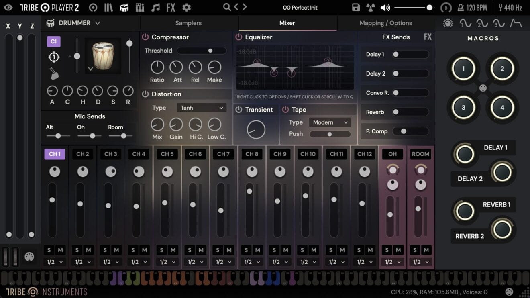530x298 pixels.
Task: Click the save disk icon near the volume
Action: (356, 7)
